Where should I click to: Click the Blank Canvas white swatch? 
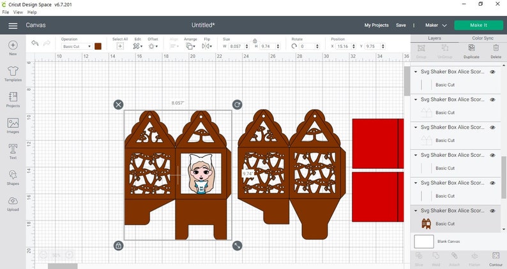coord(424,242)
